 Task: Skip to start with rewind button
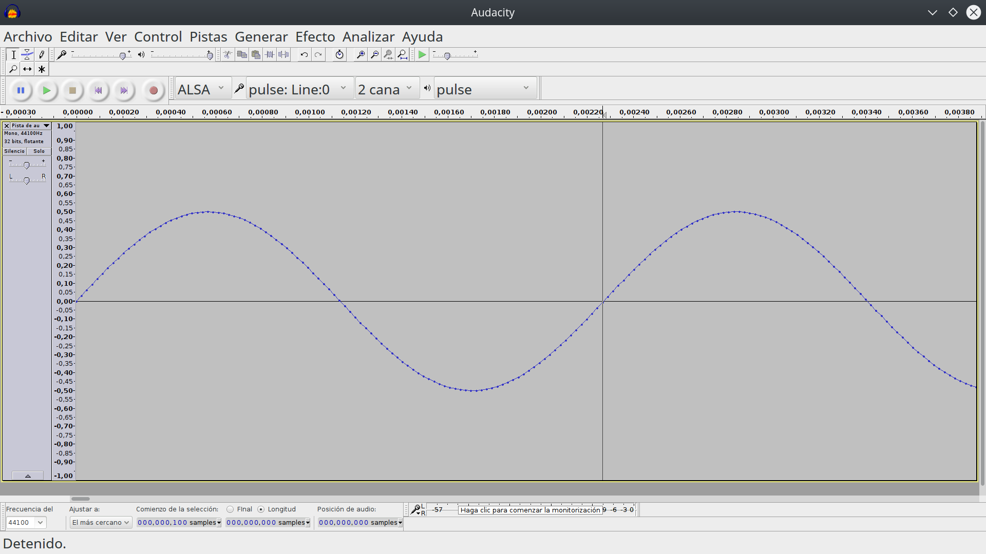tap(98, 90)
